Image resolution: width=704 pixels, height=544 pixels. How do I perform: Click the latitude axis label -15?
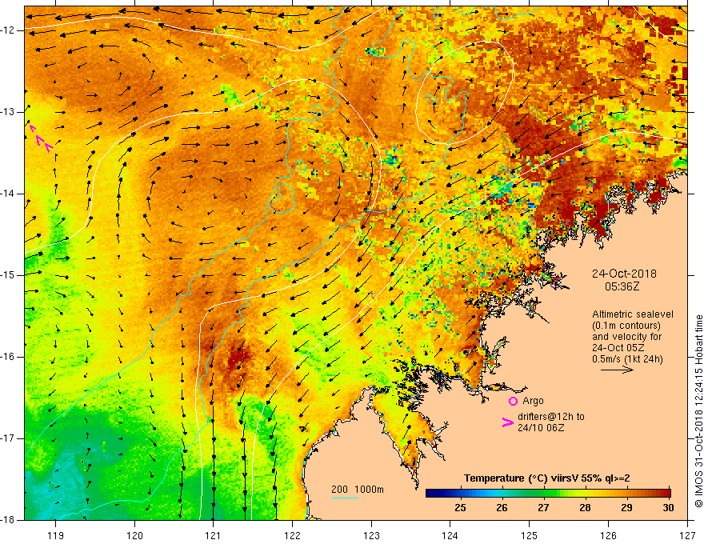pos(9,275)
